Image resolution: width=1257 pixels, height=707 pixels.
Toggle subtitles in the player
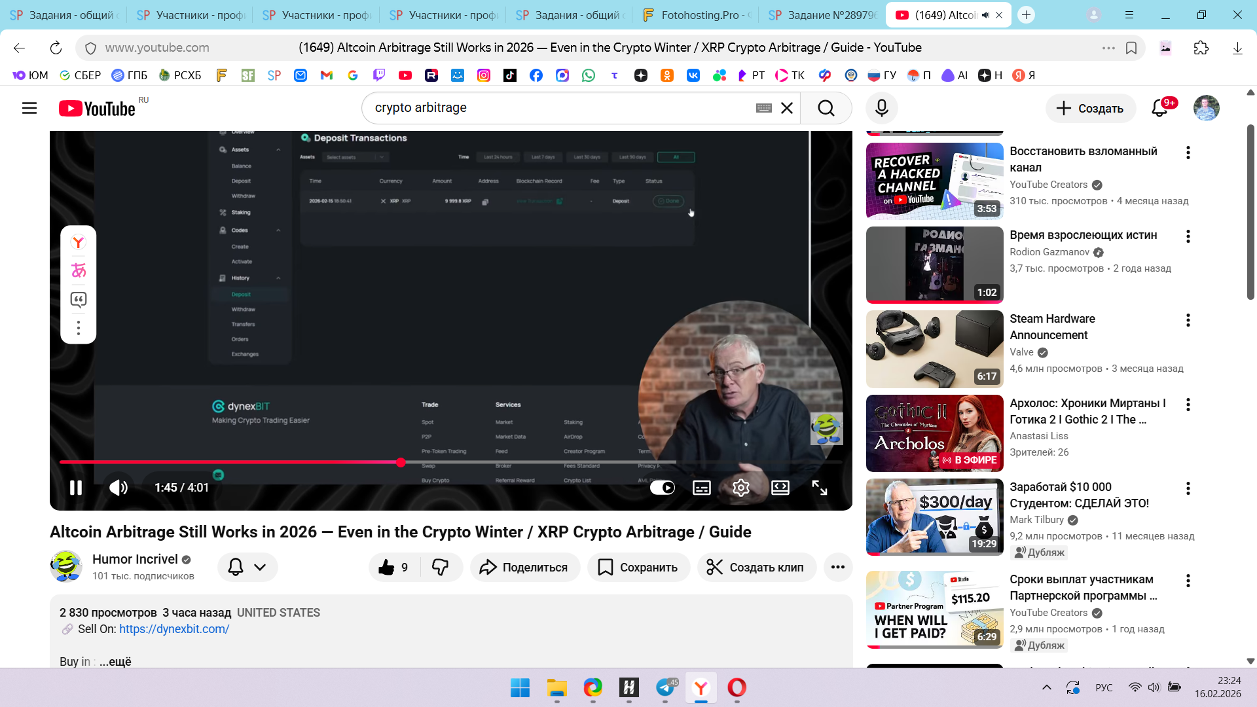tap(701, 488)
